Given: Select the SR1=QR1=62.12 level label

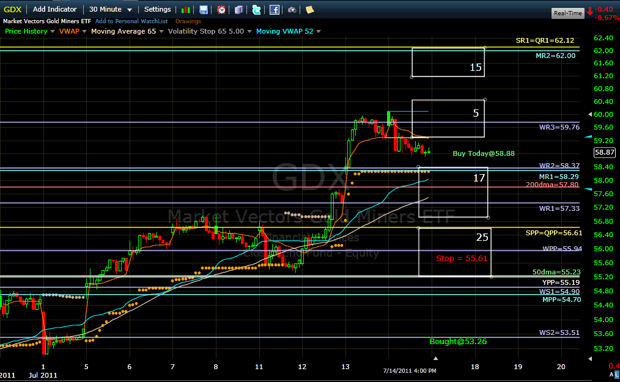Looking at the screenshot, I should pos(545,40).
